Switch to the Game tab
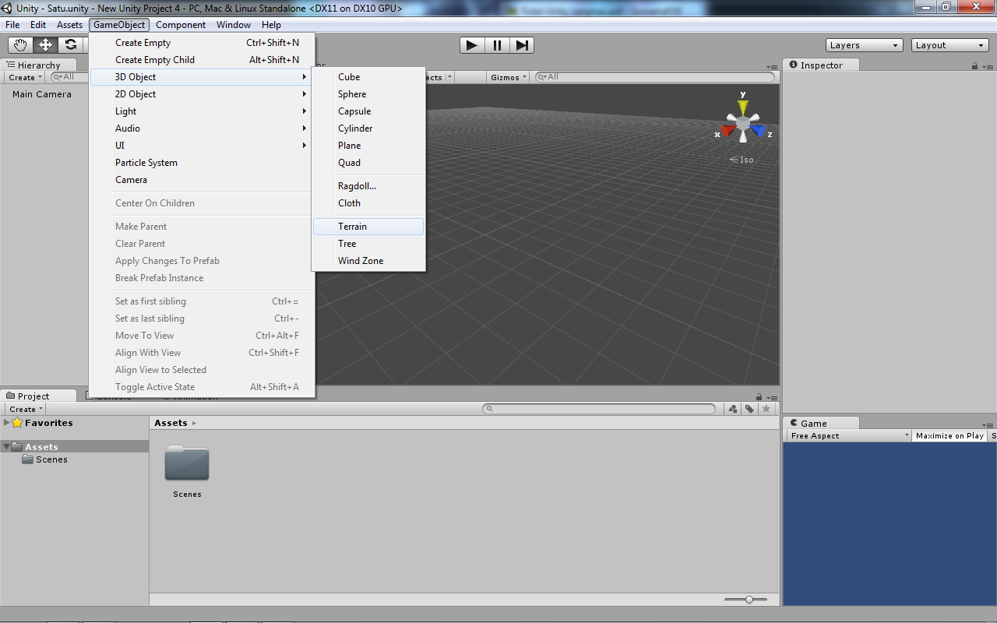The width and height of the screenshot is (997, 623). pos(821,424)
